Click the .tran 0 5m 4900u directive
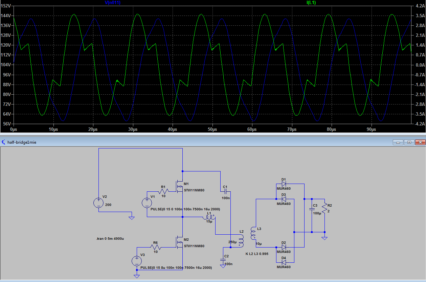 tap(110, 239)
